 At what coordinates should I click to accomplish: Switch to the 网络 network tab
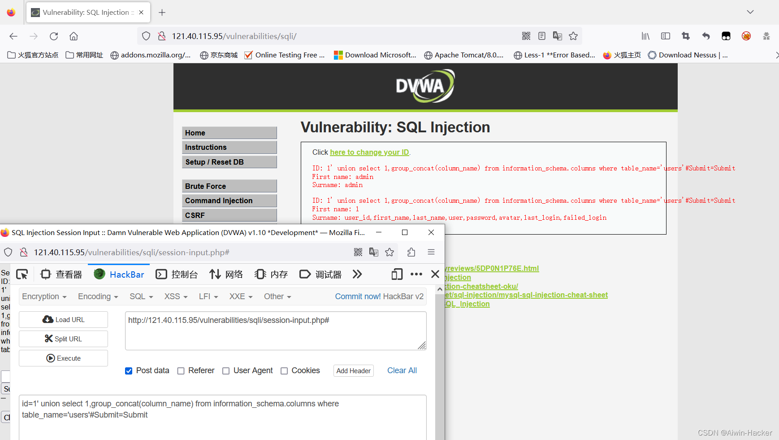point(226,274)
